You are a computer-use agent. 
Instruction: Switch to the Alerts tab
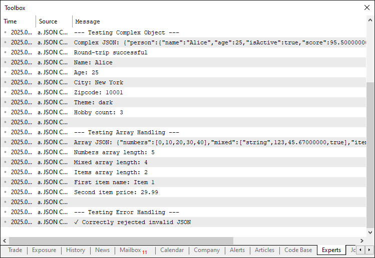(237, 250)
